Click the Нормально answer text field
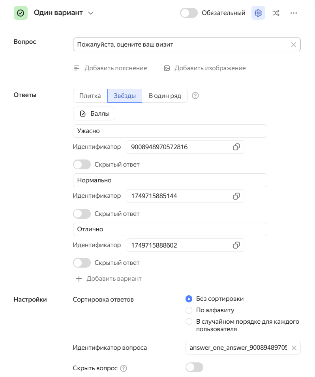Image resolution: width=315 pixels, height=377 pixels. 170,180
